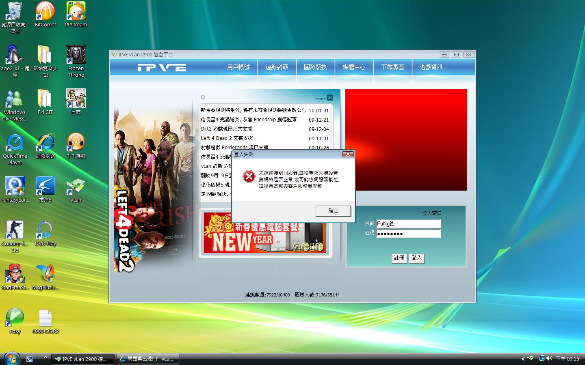Select the QuickTime Player desktop icon
This screenshot has height=365, width=585.
pos(15,149)
